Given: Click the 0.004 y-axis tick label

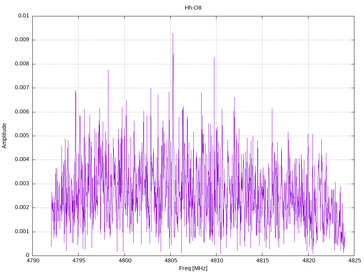Looking at the screenshot, I should tap(22, 160).
